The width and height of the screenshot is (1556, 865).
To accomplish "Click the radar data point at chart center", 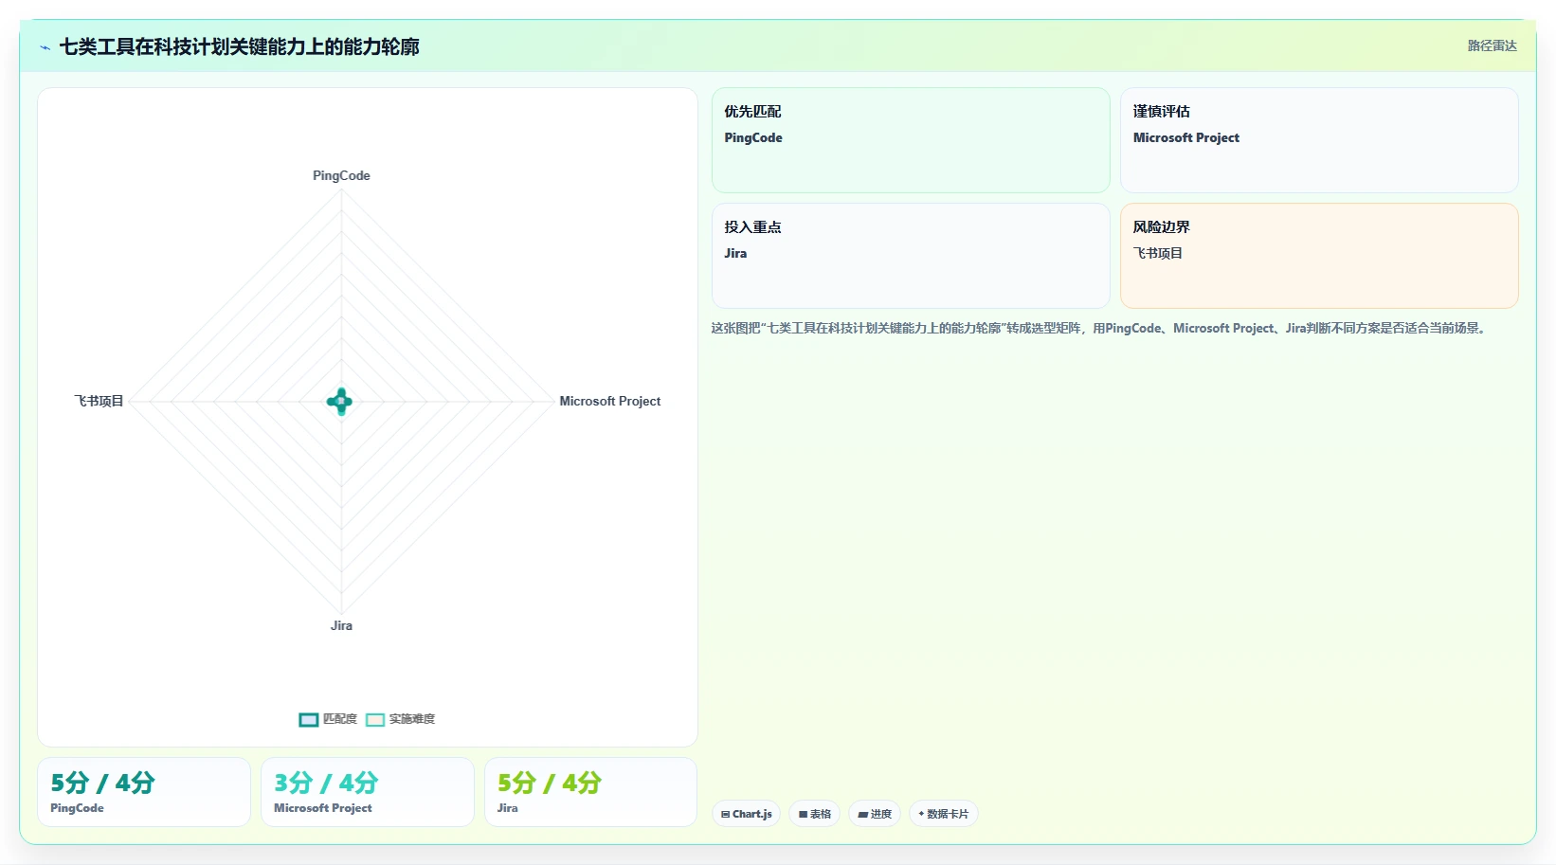I will (340, 402).
